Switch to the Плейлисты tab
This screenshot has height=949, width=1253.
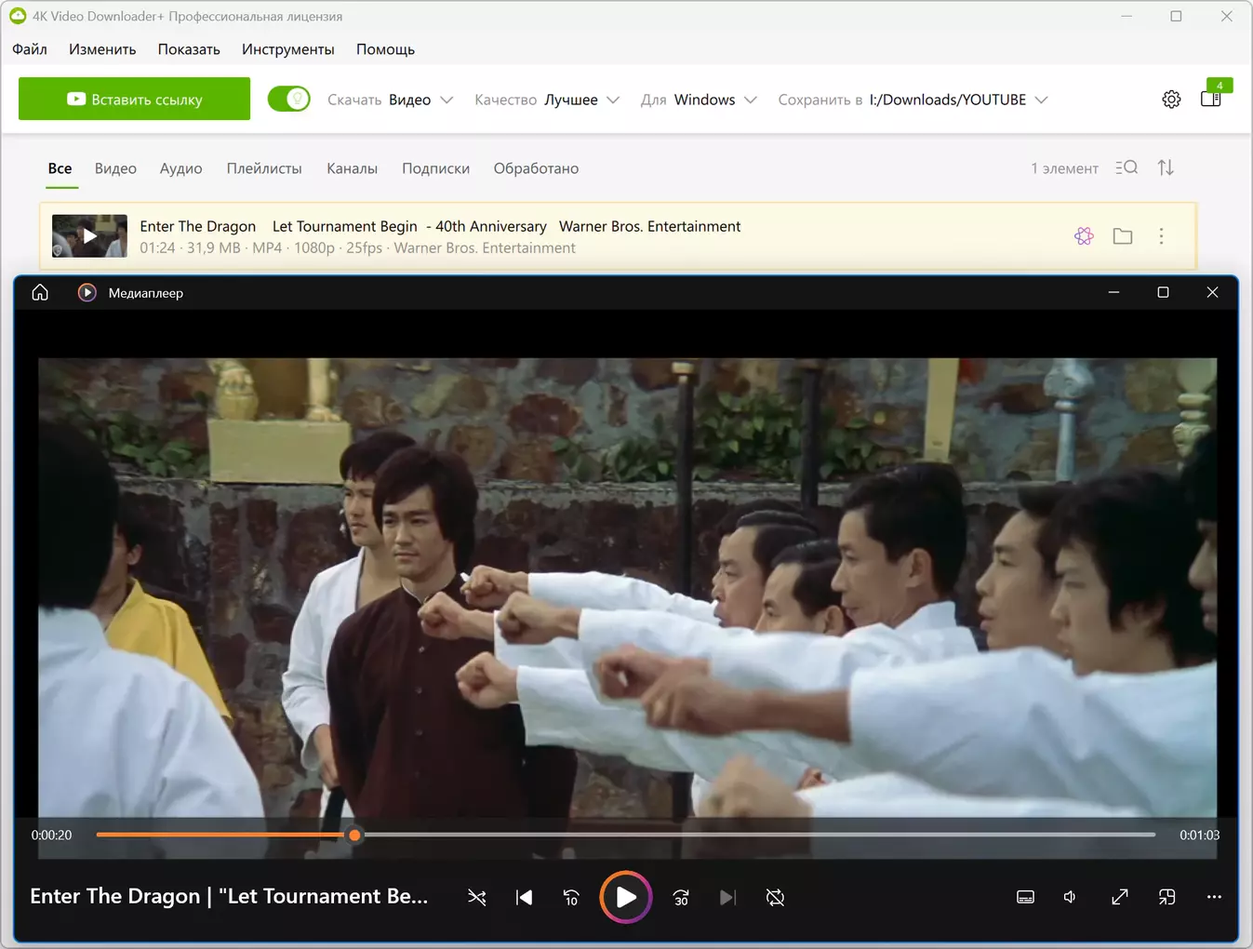pos(264,168)
